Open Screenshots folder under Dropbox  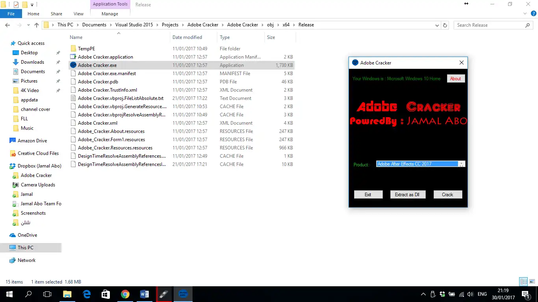click(x=33, y=213)
